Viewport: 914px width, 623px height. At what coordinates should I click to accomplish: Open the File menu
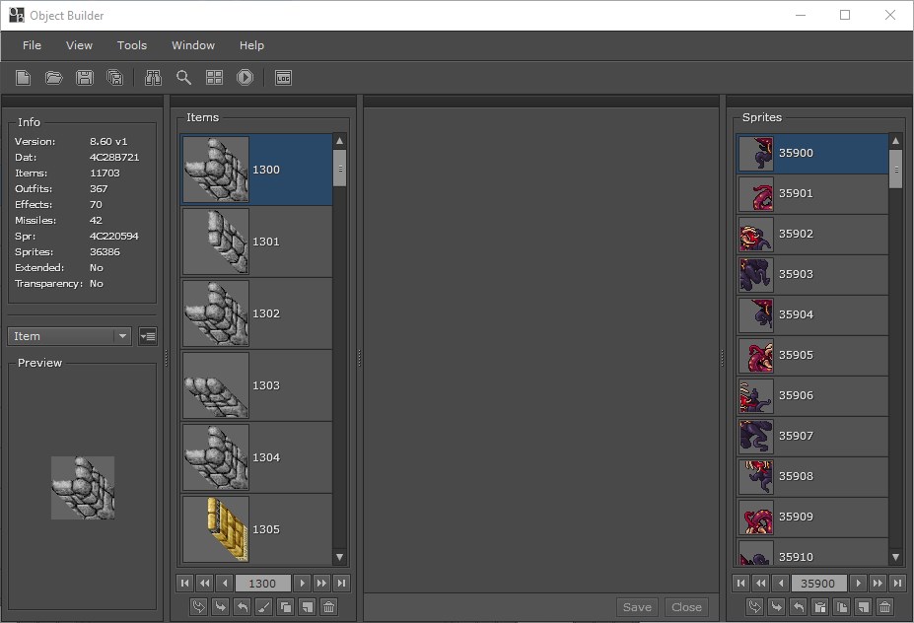coord(32,45)
